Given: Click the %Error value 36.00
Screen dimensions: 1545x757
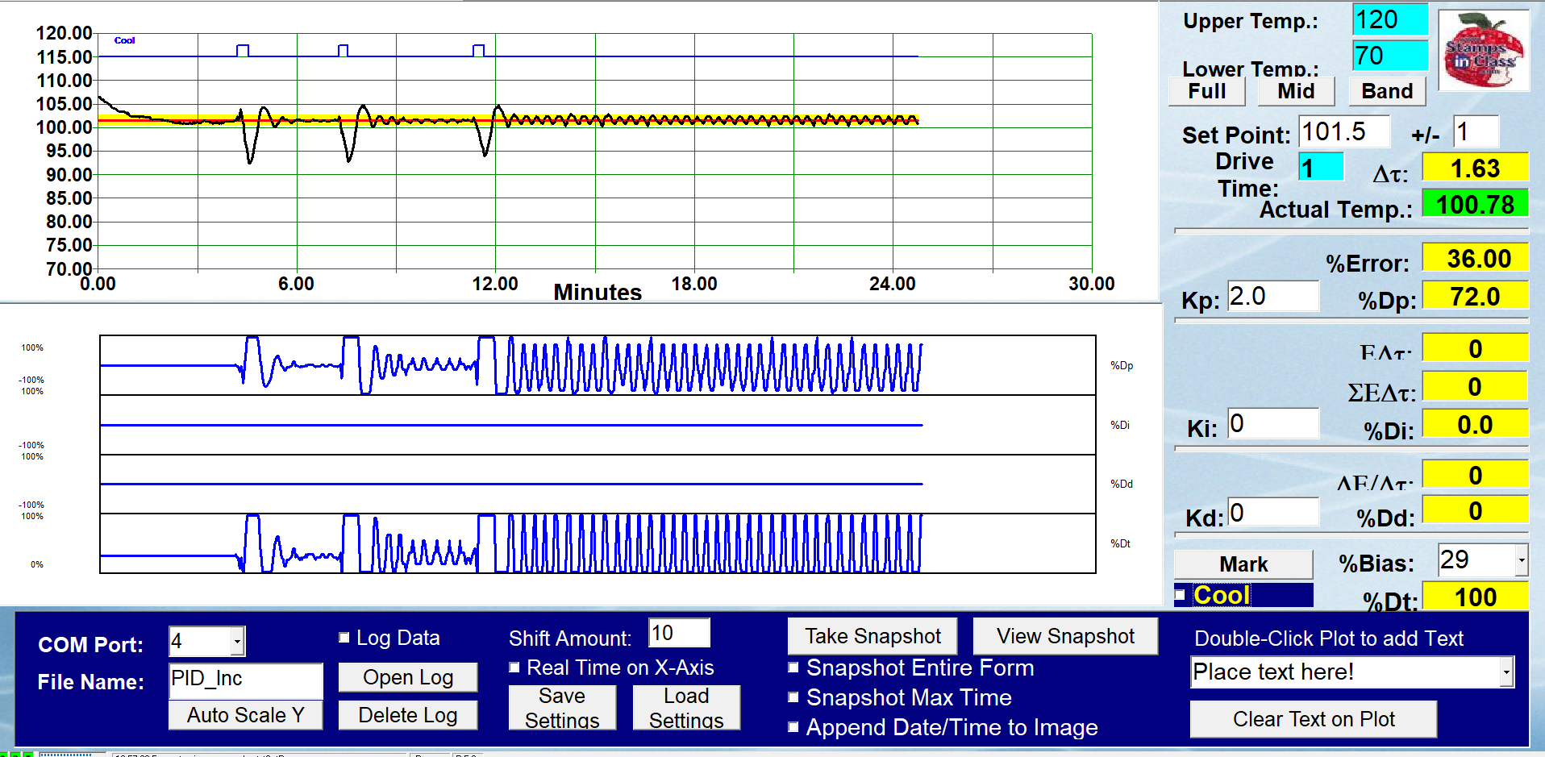Looking at the screenshot, I should coord(1475,258).
